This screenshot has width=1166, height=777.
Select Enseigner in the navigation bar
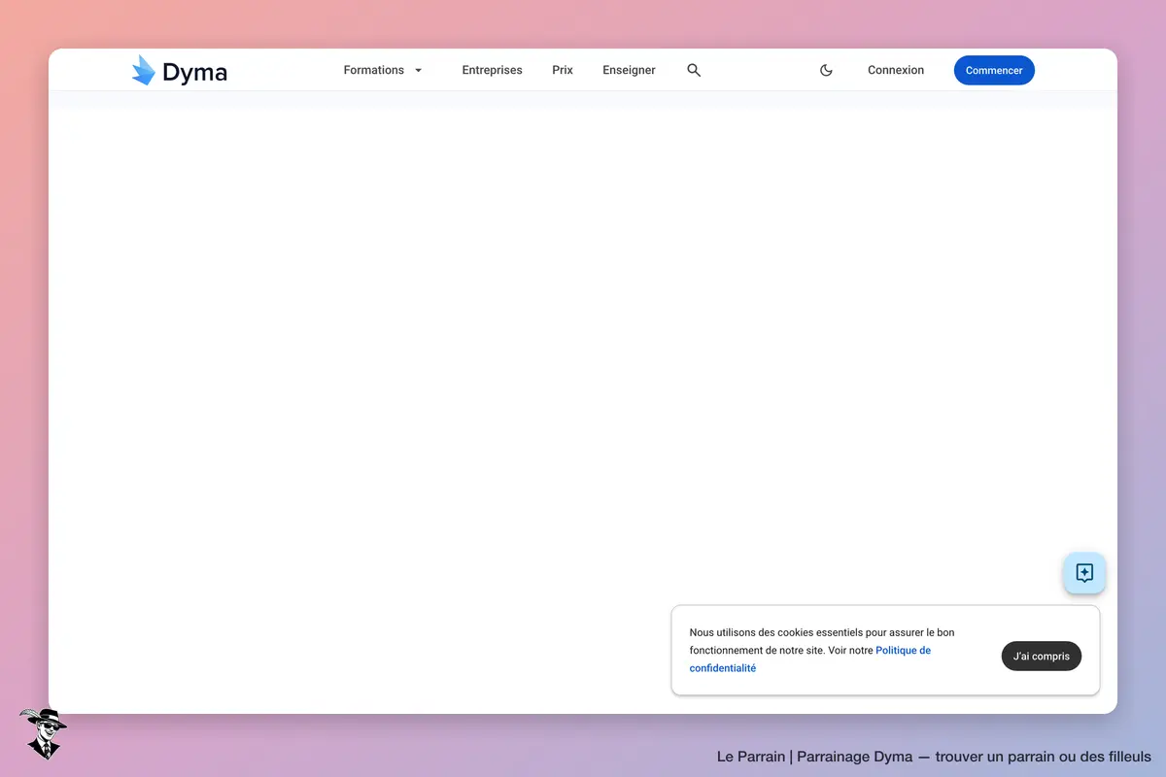pyautogui.click(x=629, y=70)
